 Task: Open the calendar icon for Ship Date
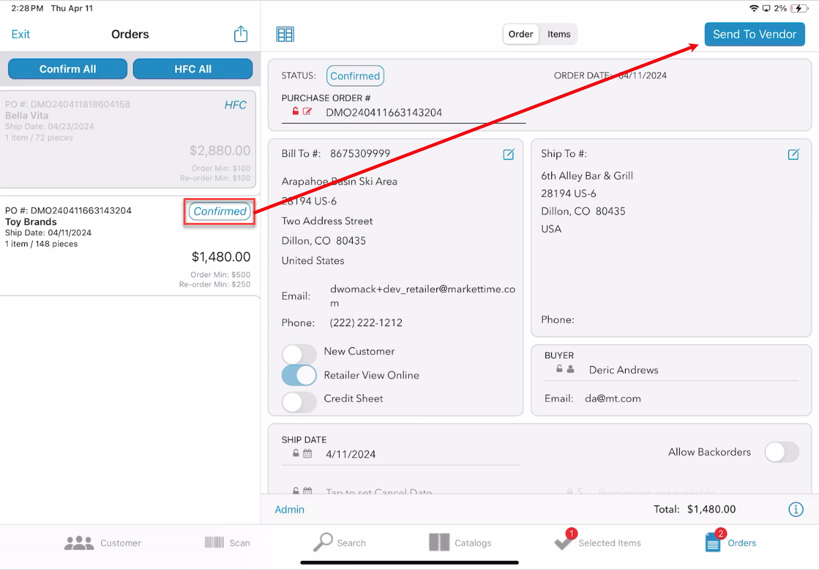(x=308, y=454)
